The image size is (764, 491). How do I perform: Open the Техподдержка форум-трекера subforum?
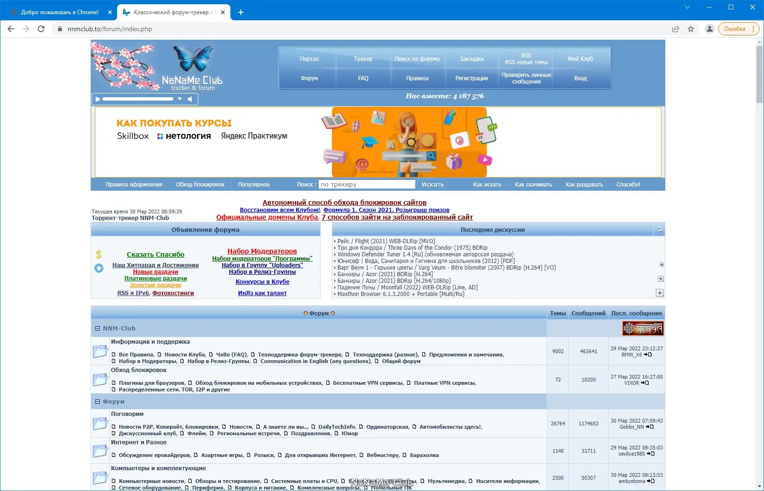(300, 355)
